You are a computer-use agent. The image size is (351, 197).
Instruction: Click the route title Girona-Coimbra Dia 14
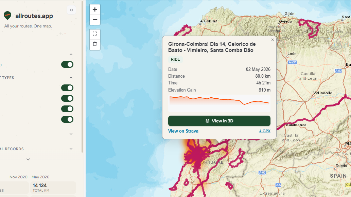coord(212,47)
